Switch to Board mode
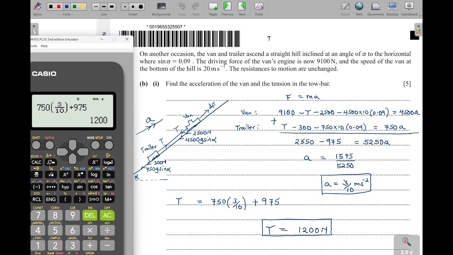 [x=345, y=9]
